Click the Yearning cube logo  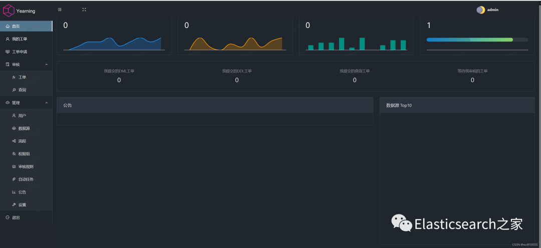[x=9, y=10]
